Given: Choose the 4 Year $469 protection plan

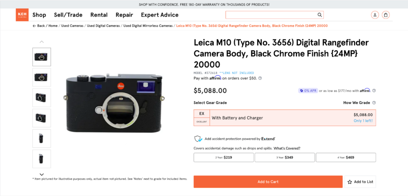Looking at the screenshot, I should pyautogui.click(x=345, y=157).
